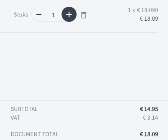Click the VAT amount € 3.14

coord(150,118)
